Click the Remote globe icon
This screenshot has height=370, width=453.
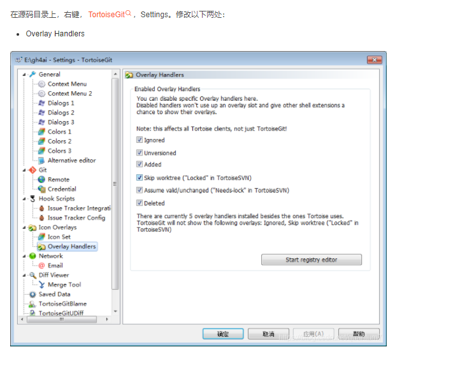click(42, 179)
